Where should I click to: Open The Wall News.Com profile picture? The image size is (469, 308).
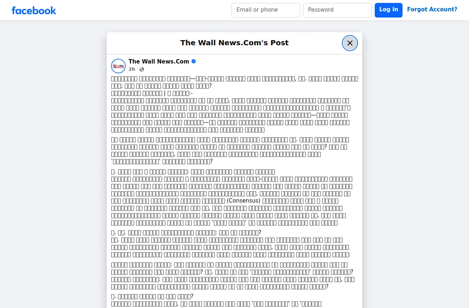(118, 66)
